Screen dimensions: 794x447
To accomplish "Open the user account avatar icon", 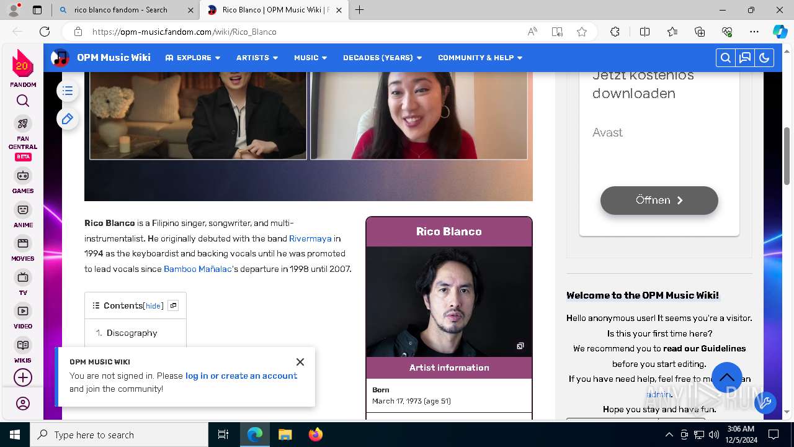I will coord(23,404).
